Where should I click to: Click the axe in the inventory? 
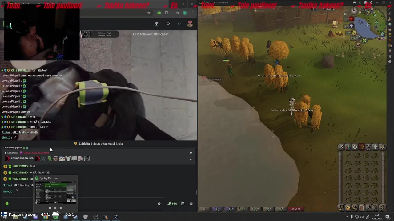[x=349, y=156]
